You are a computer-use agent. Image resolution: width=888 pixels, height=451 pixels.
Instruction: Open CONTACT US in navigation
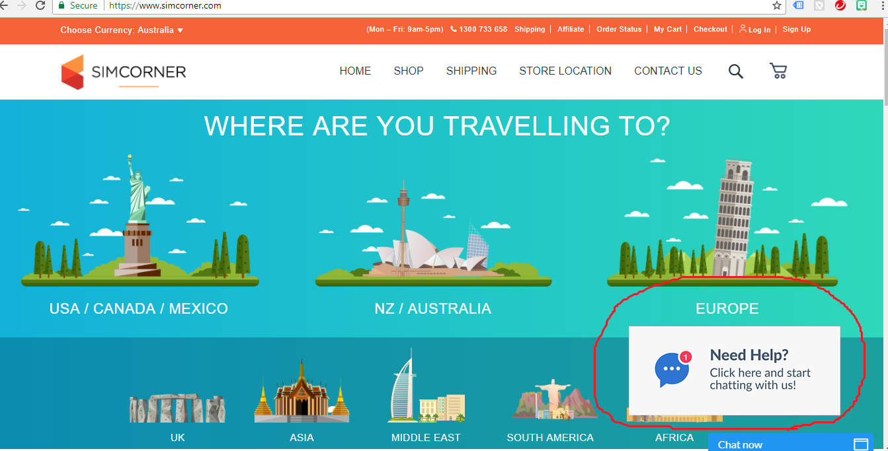(668, 71)
